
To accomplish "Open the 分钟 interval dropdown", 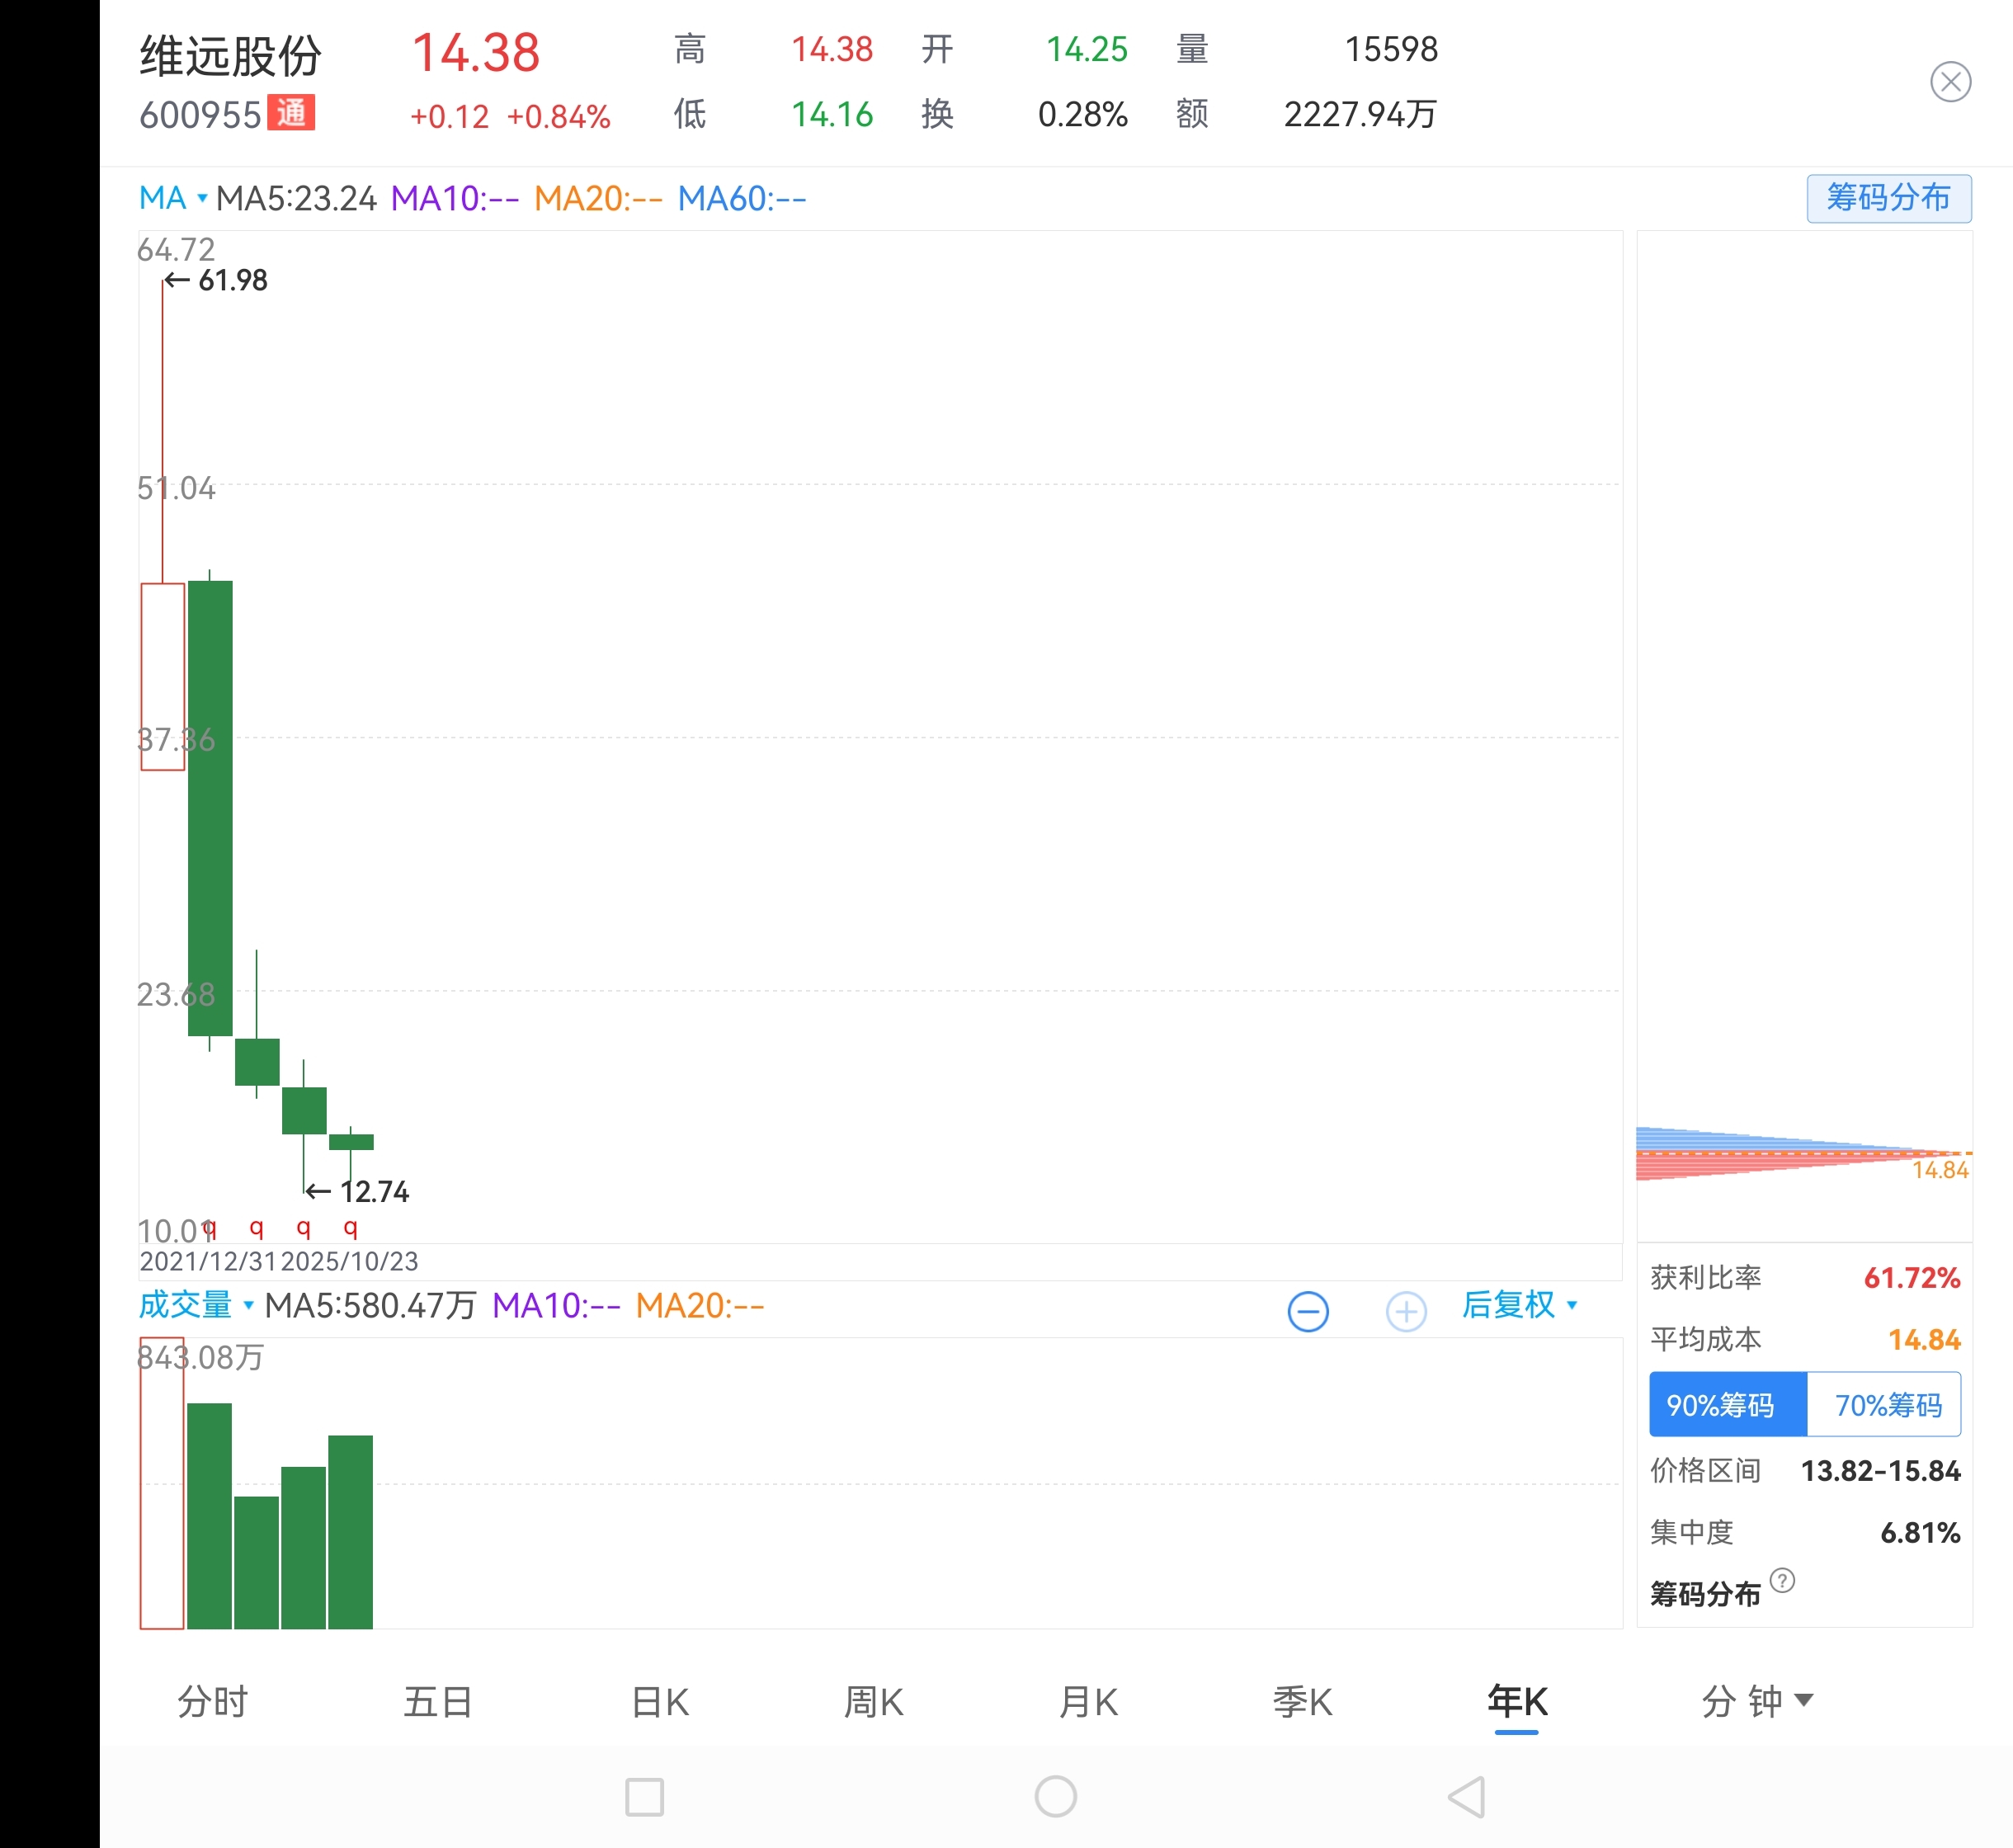I will (x=1756, y=1701).
